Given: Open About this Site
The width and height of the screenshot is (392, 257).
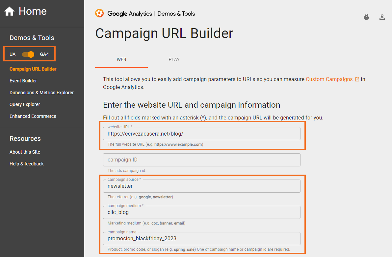Looking at the screenshot, I should click(25, 152).
